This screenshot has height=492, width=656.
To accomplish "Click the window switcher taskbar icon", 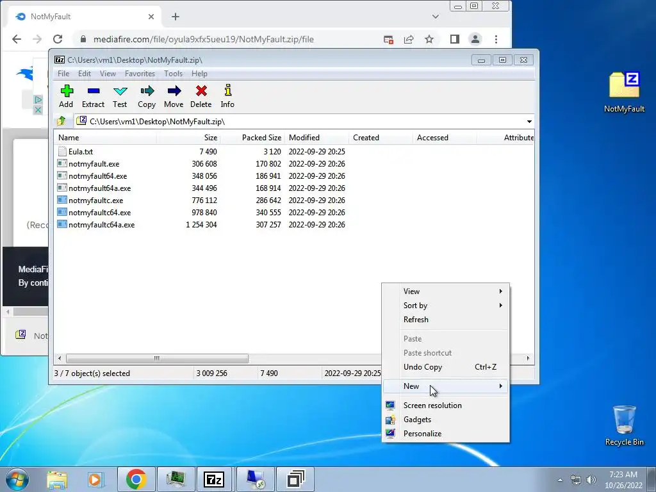I will click(295, 479).
